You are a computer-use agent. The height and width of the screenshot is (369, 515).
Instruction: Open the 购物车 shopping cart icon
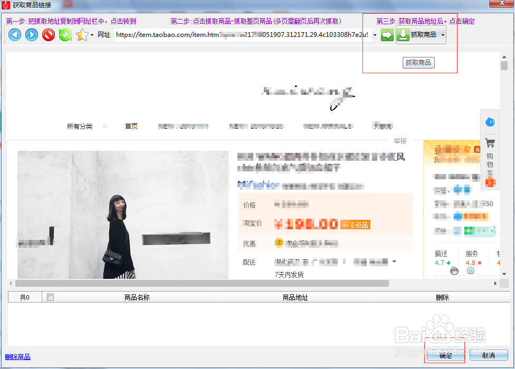(490, 143)
